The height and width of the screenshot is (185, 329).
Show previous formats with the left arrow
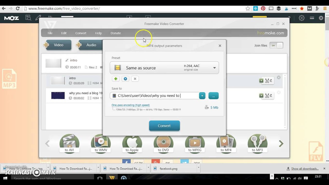(47, 144)
